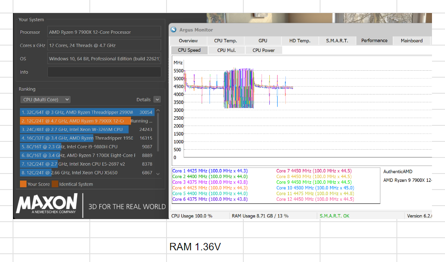Select the Performance tab
The width and height of the screenshot is (445, 262).
point(374,41)
